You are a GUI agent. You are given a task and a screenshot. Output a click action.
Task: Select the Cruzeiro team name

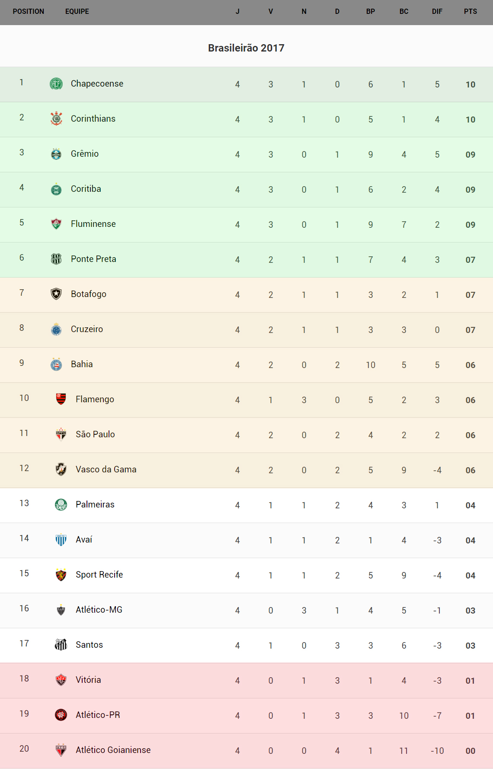pos(87,329)
